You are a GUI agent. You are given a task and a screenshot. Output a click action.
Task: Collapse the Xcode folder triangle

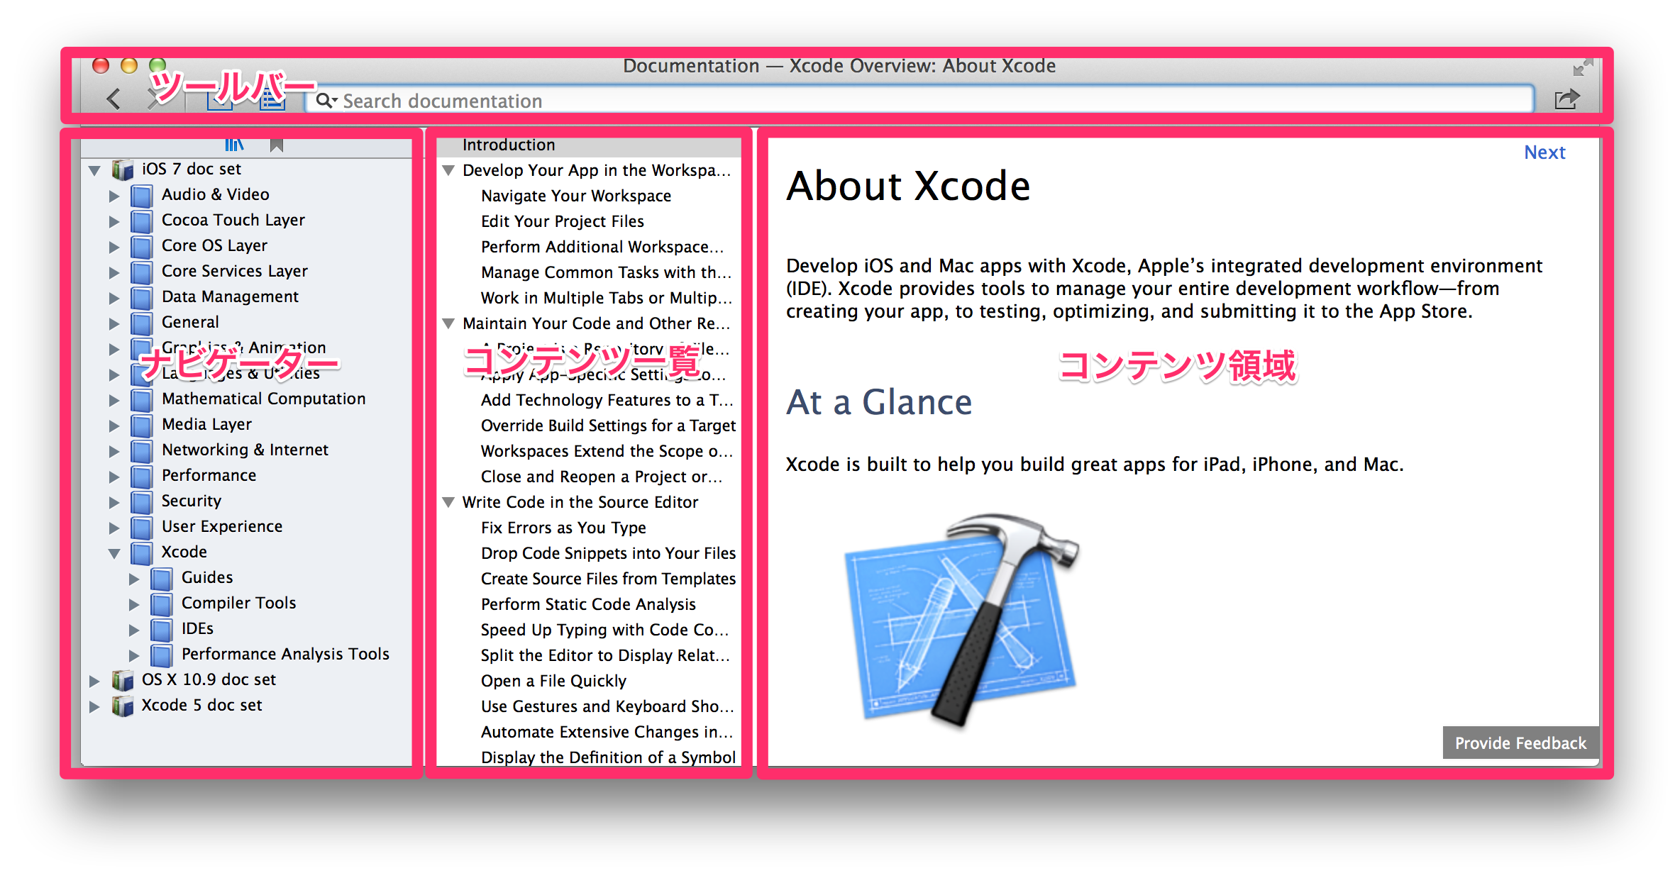point(114,553)
